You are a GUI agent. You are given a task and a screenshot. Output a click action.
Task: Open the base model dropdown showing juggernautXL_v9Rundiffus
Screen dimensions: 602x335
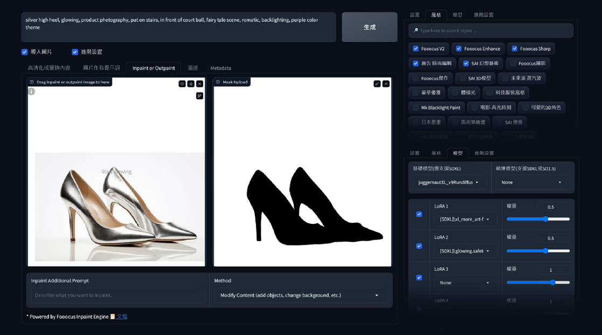coord(449,182)
